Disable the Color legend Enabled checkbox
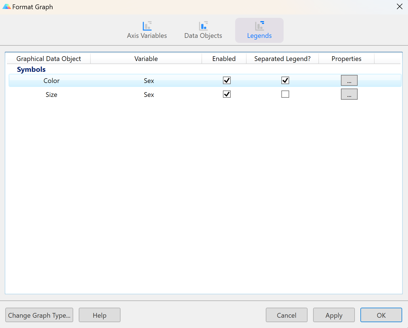 [227, 80]
